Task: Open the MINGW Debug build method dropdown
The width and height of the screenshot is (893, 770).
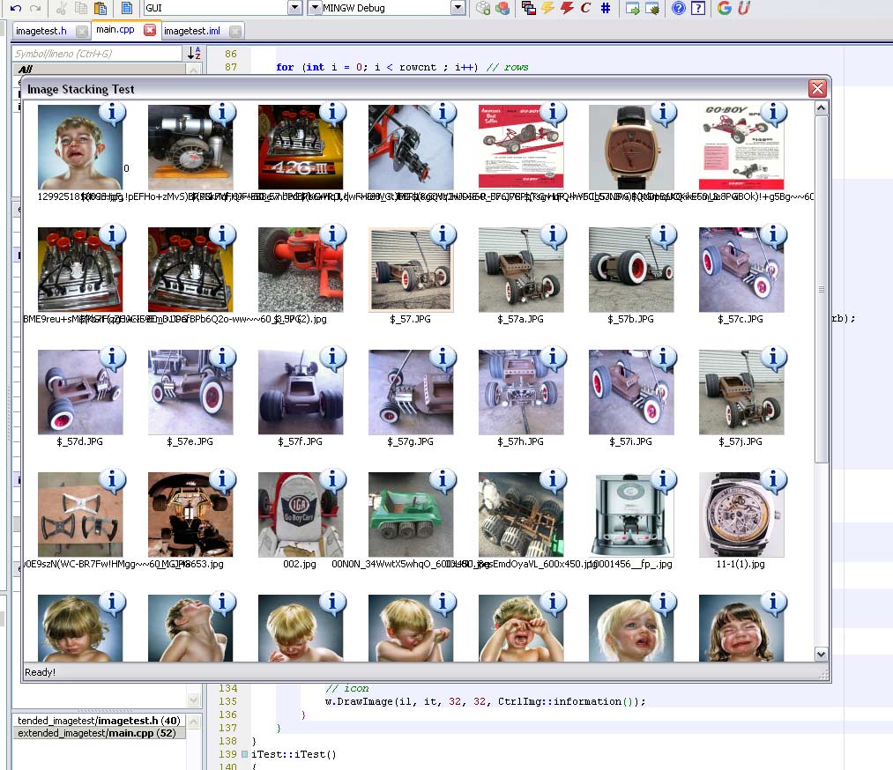Action: [x=458, y=8]
